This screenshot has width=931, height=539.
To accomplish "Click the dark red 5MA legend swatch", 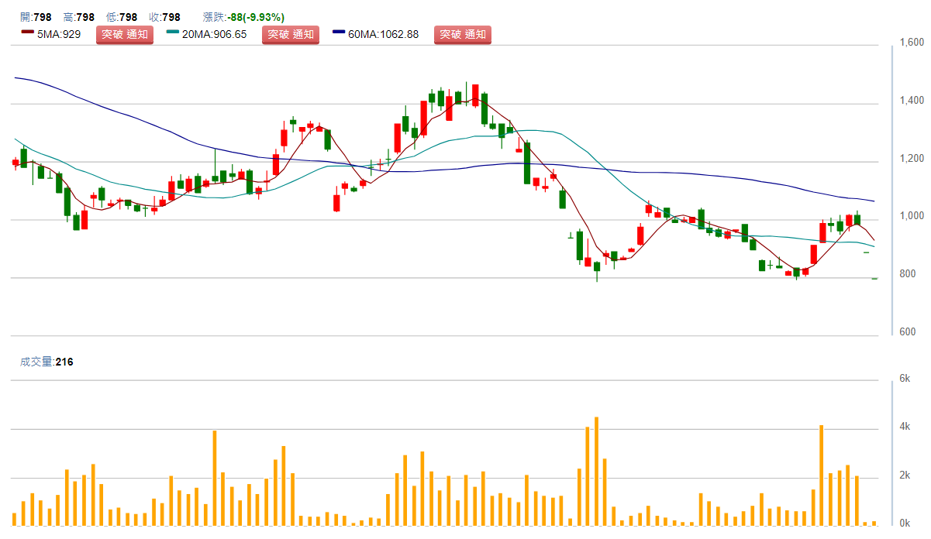I will [x=28, y=34].
